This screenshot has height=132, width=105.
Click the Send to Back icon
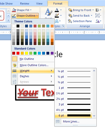point(70,16)
